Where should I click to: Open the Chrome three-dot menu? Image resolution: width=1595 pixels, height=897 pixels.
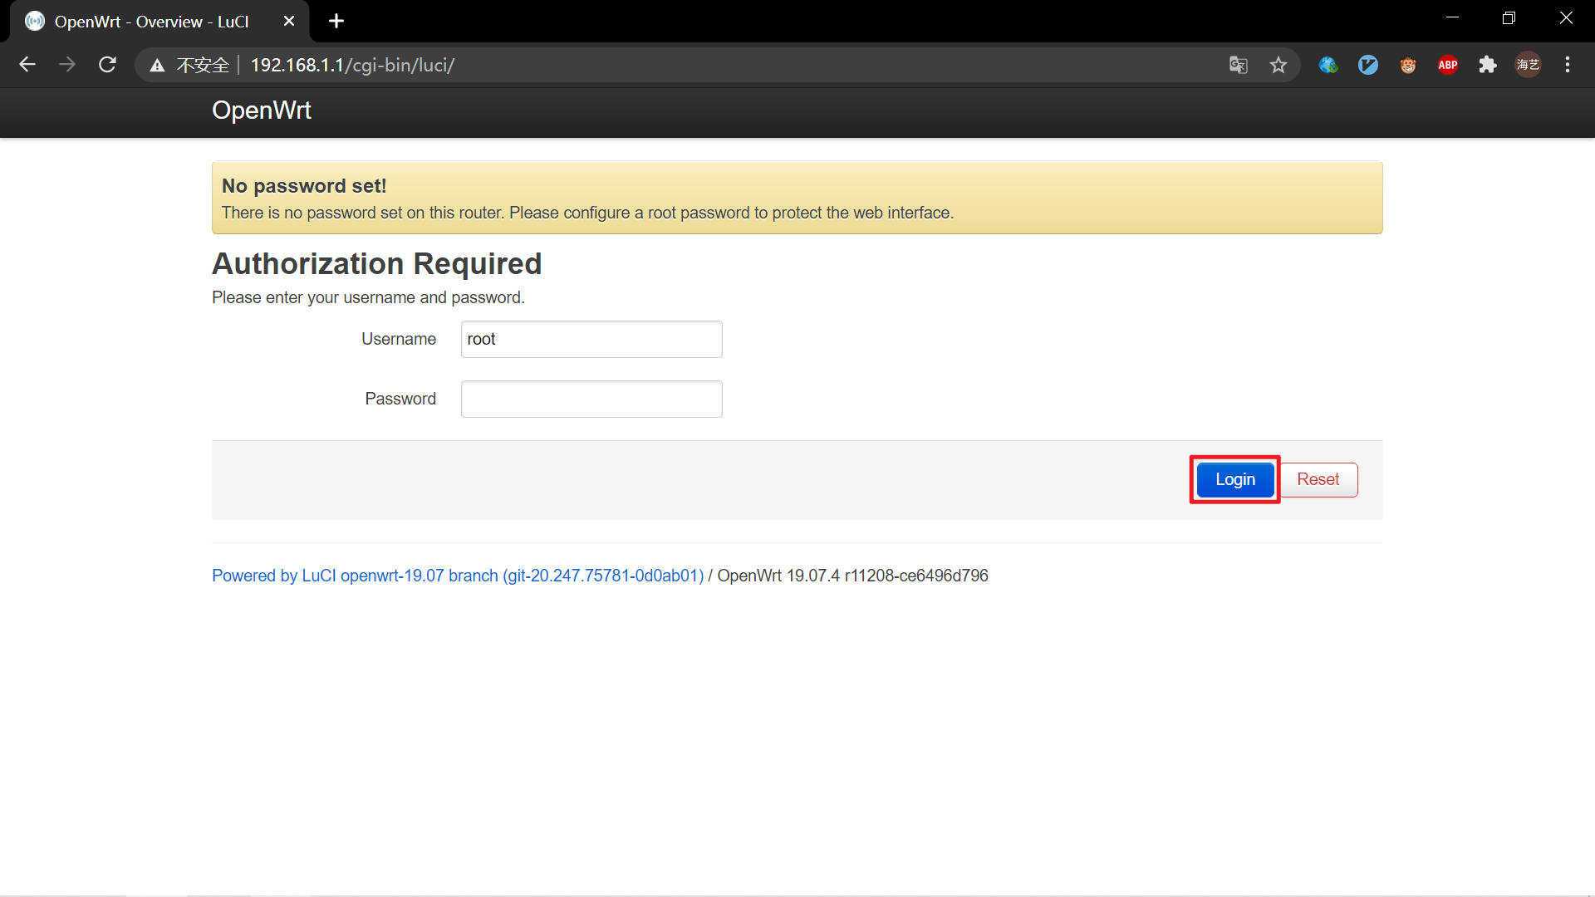click(x=1568, y=65)
